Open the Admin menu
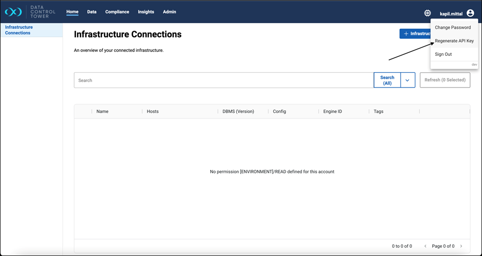Image resolution: width=482 pixels, height=256 pixels. [169, 12]
